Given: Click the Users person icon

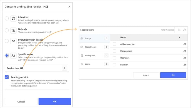Looking at the screenshot, I should pyautogui.click(x=82, y=64).
